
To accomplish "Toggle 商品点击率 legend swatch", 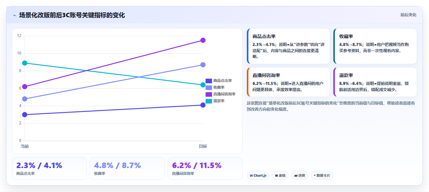I will coord(209,81).
